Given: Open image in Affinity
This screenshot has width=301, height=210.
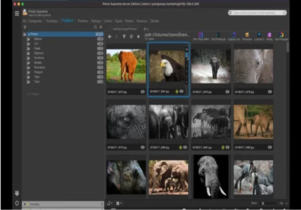Looking at the screenshot, I should pyautogui.click(x=269, y=36).
